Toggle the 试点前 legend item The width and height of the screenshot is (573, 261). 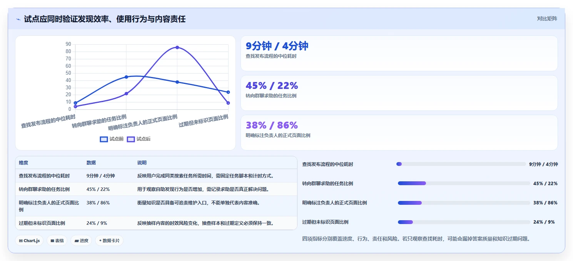coord(112,139)
